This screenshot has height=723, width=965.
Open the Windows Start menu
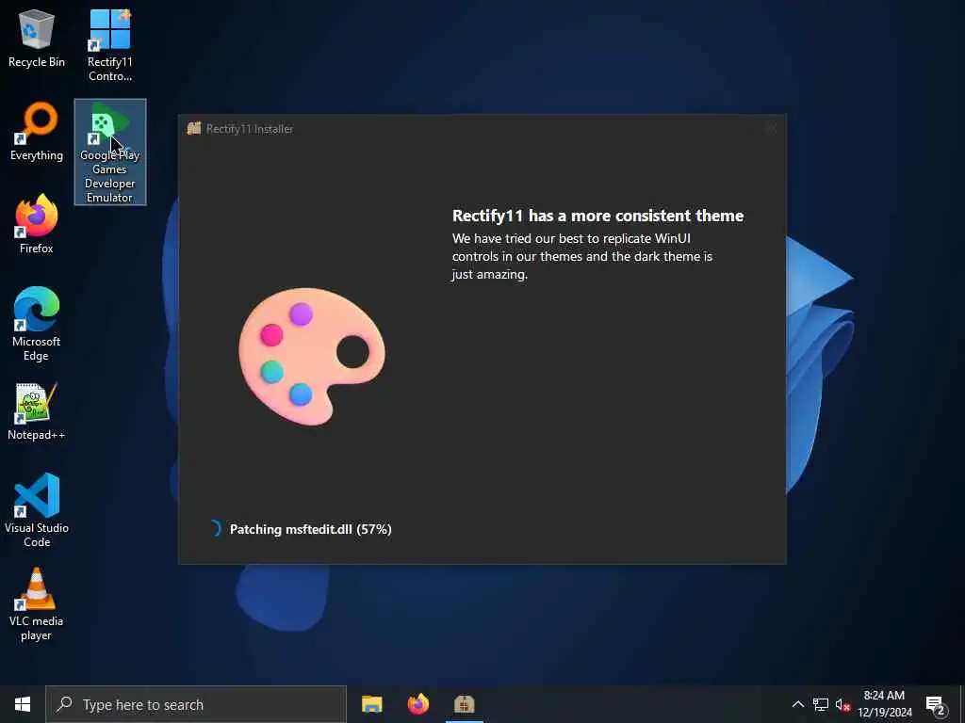(23, 704)
